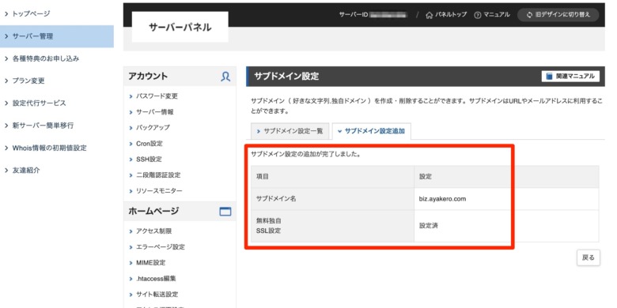Click the アカウント section heading

[148, 77]
